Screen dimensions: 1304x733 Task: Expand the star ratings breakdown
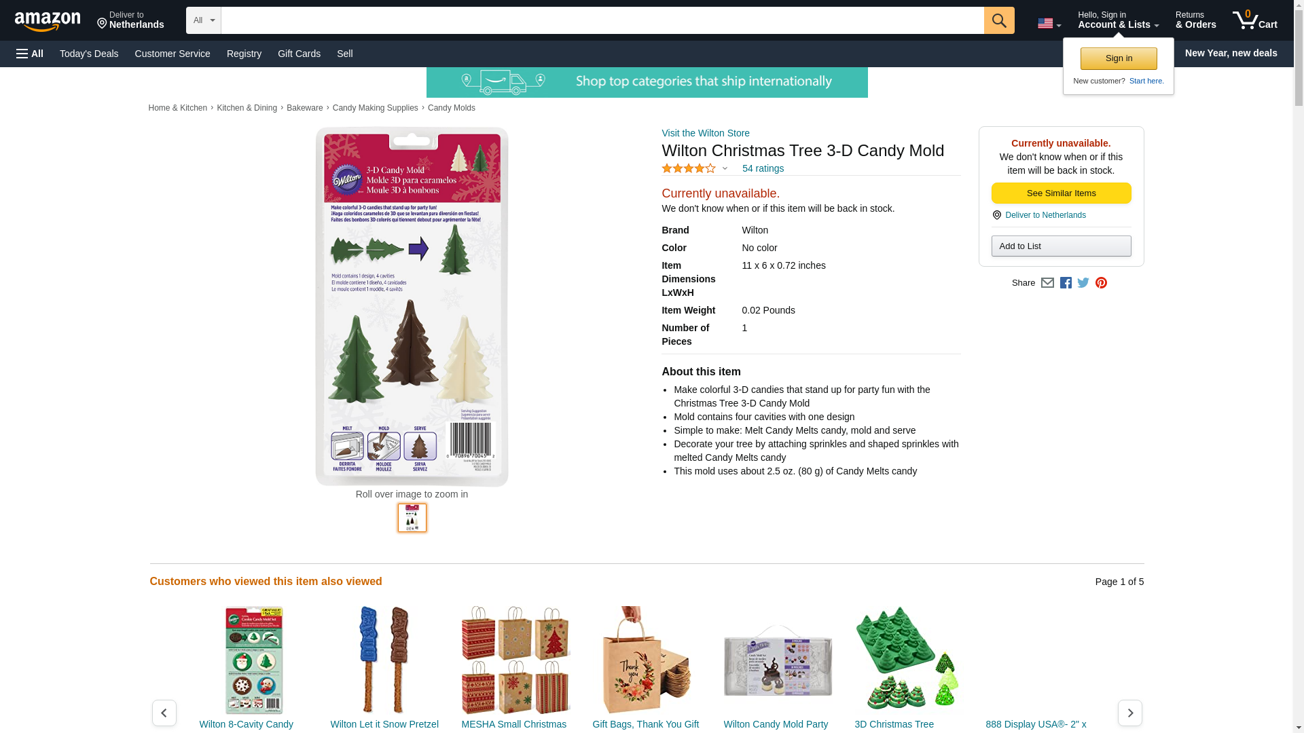[x=695, y=168]
